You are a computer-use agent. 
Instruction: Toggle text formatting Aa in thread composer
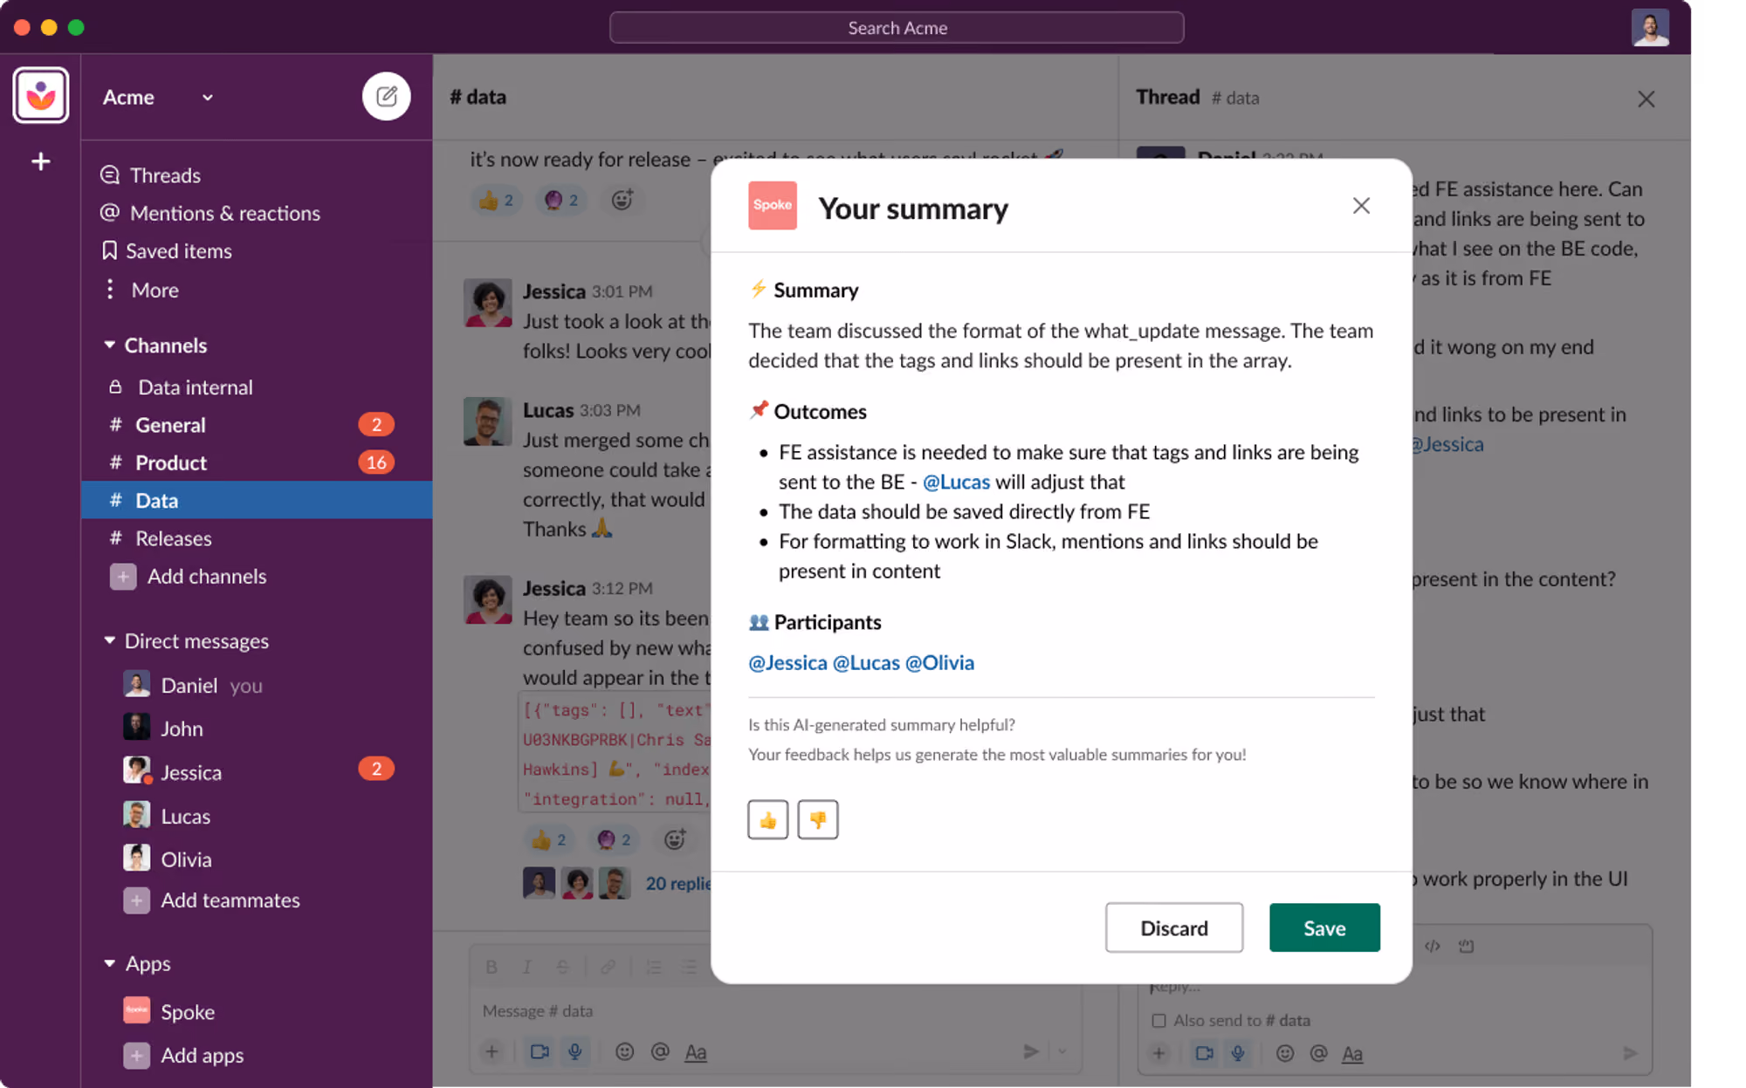[1352, 1053]
